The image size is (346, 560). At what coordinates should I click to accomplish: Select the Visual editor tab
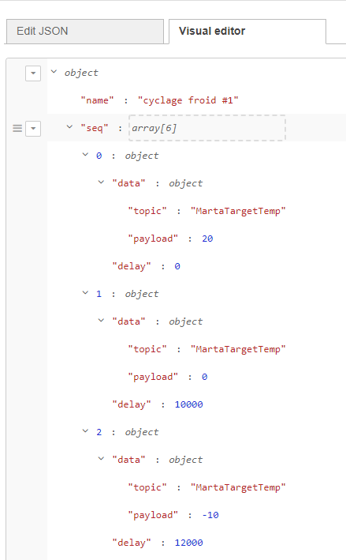point(247,32)
